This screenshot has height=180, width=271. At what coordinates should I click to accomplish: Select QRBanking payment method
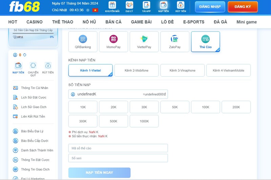[83, 42]
